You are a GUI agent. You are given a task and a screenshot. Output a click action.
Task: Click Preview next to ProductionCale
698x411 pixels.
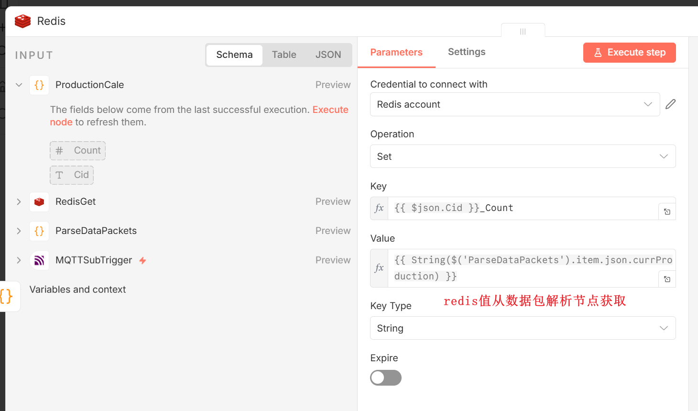pyautogui.click(x=333, y=85)
